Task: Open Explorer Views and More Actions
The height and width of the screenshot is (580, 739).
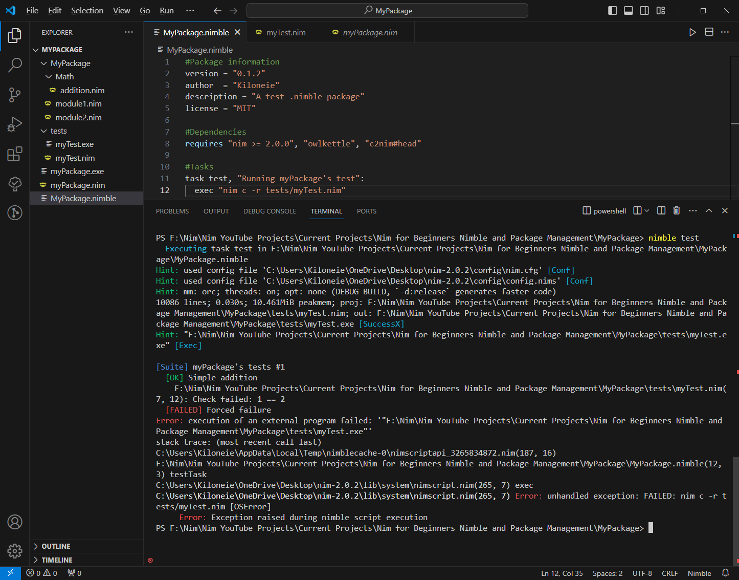Action: 129,32
